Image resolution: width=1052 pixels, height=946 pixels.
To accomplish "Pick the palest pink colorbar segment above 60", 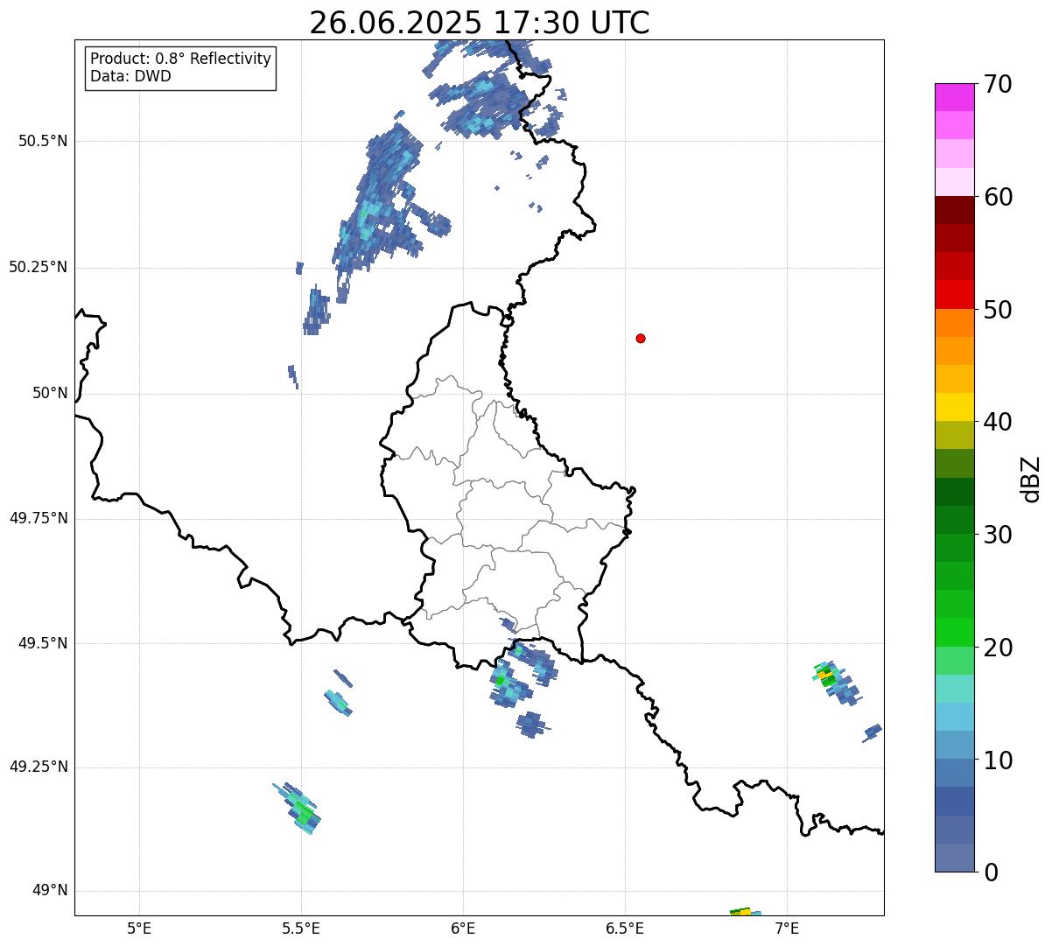I will tap(954, 182).
